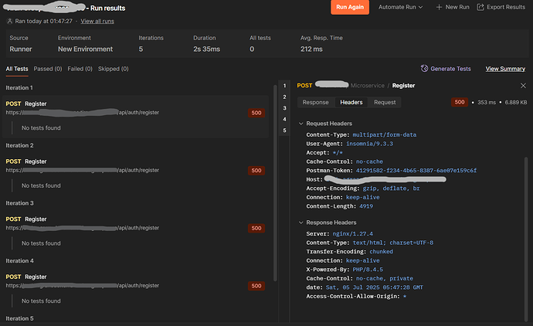Open the Response tab in details panel

pyautogui.click(x=315, y=102)
